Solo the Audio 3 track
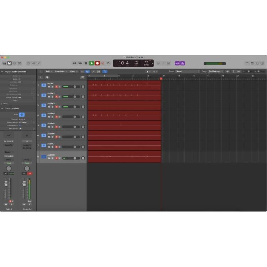This screenshot has height=267, width=267. point(52,107)
